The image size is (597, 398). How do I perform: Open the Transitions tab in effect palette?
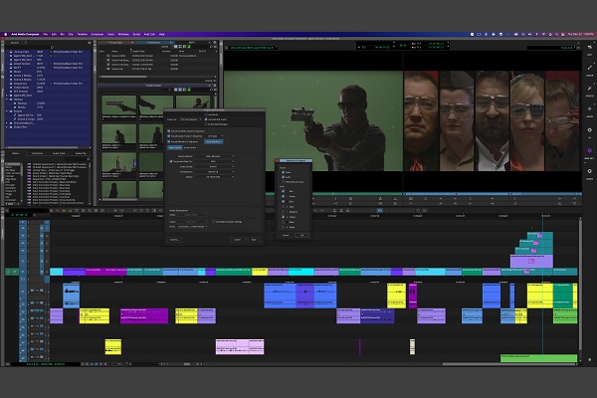coord(37,153)
